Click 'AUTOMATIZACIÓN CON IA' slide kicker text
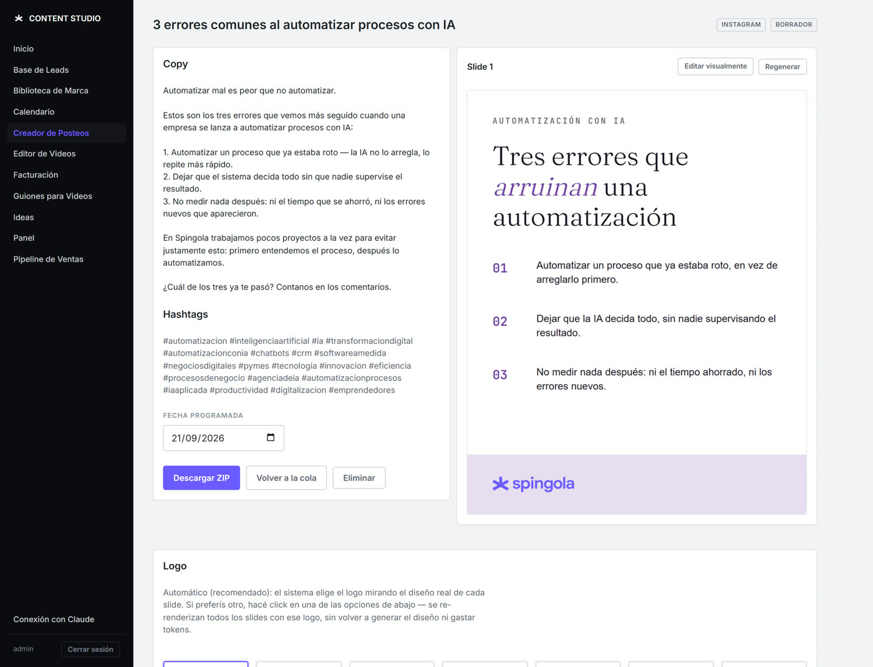Screen dimensions: 873x667 click(x=559, y=121)
